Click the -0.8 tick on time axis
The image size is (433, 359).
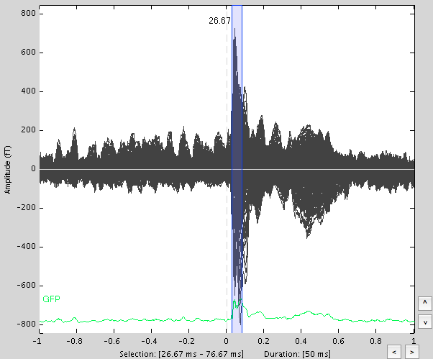pyautogui.click(x=76, y=341)
